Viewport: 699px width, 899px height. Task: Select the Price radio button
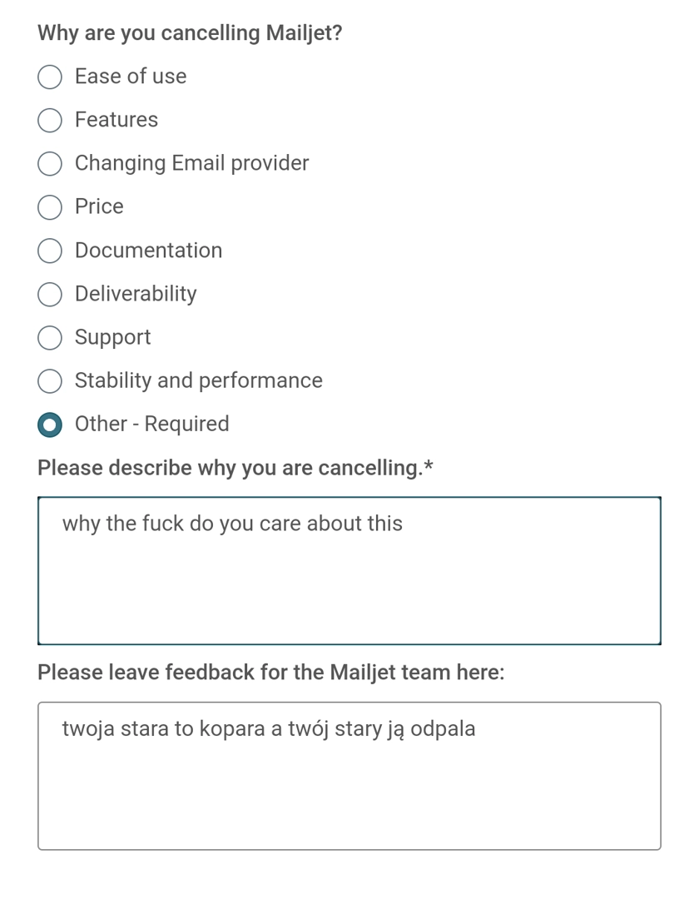click(50, 207)
